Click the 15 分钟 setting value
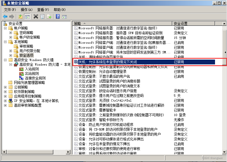Screen dimensions: 227x162 180,38
